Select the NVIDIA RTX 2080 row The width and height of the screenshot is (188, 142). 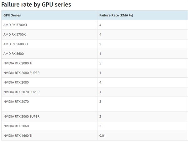point(95,82)
